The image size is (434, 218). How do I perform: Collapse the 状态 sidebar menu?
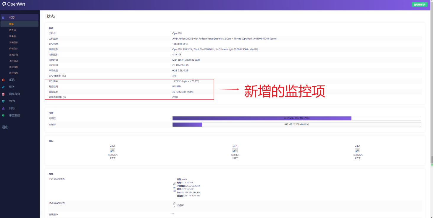(12, 17)
